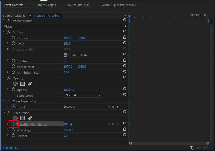The image size is (215, 151).
Task: Create 4-point rectangle mask under Opacity
Action: tap(23, 84)
